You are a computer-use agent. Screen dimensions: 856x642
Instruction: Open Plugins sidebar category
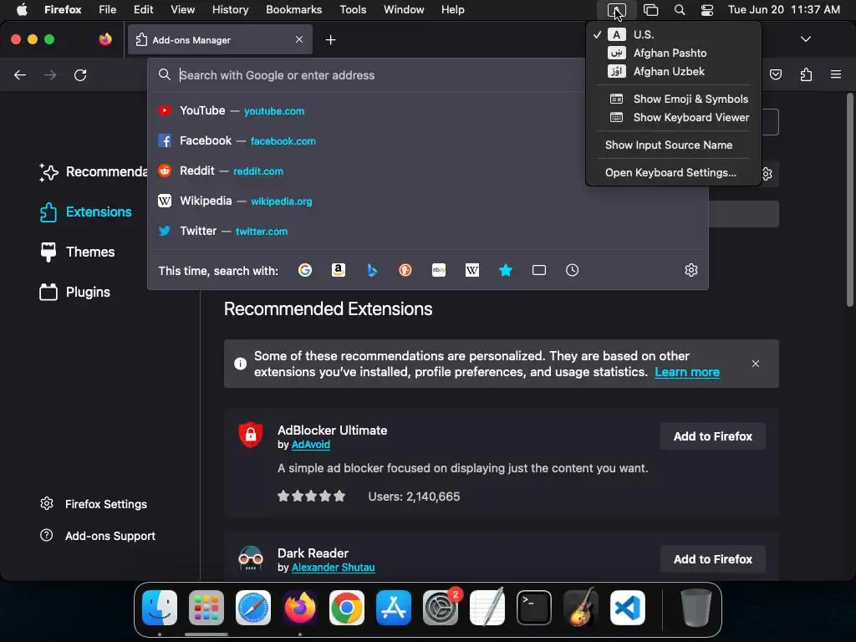74,292
